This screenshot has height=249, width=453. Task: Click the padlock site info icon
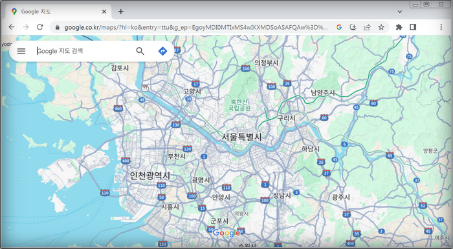click(57, 27)
